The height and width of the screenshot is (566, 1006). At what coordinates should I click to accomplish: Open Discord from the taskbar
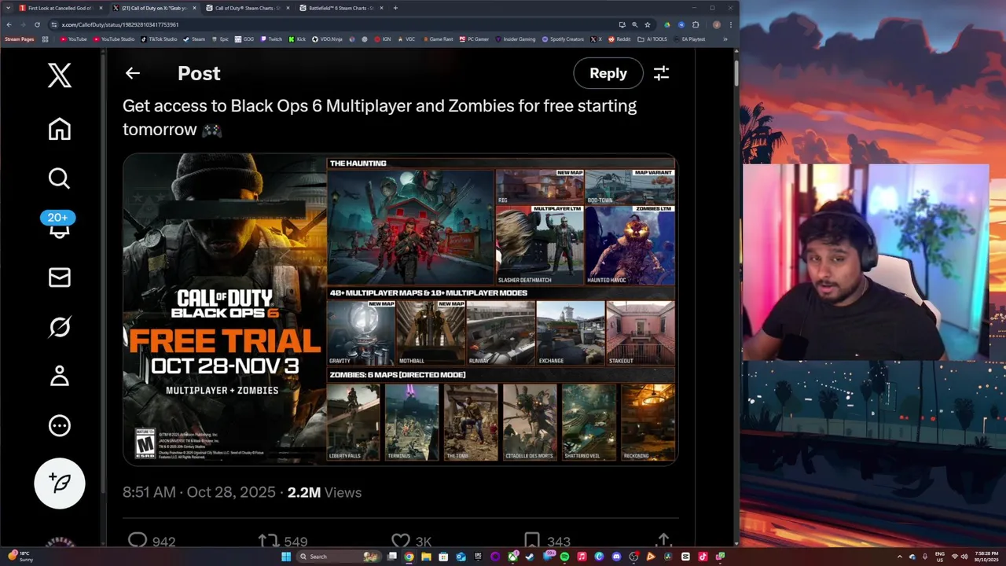tap(616, 557)
